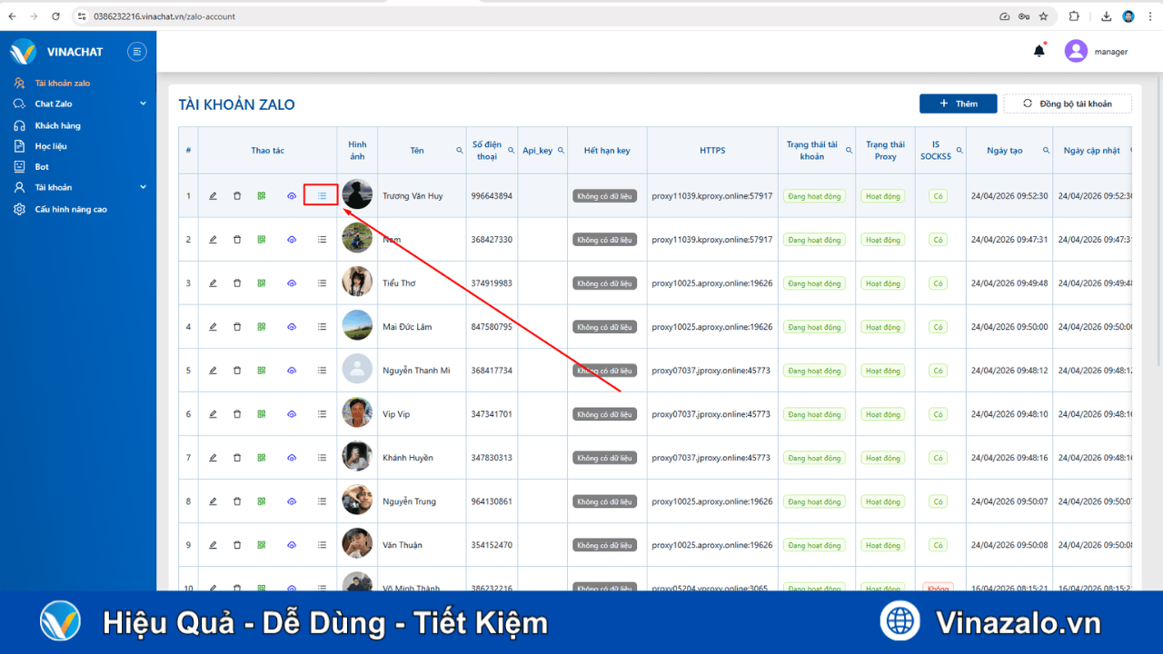The image size is (1163, 654).
Task: Reload the browser page
Action: 55,16
